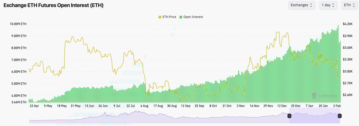Open the Exchanges dropdown
Viewport: 359px width, 126px height.
click(302, 5)
